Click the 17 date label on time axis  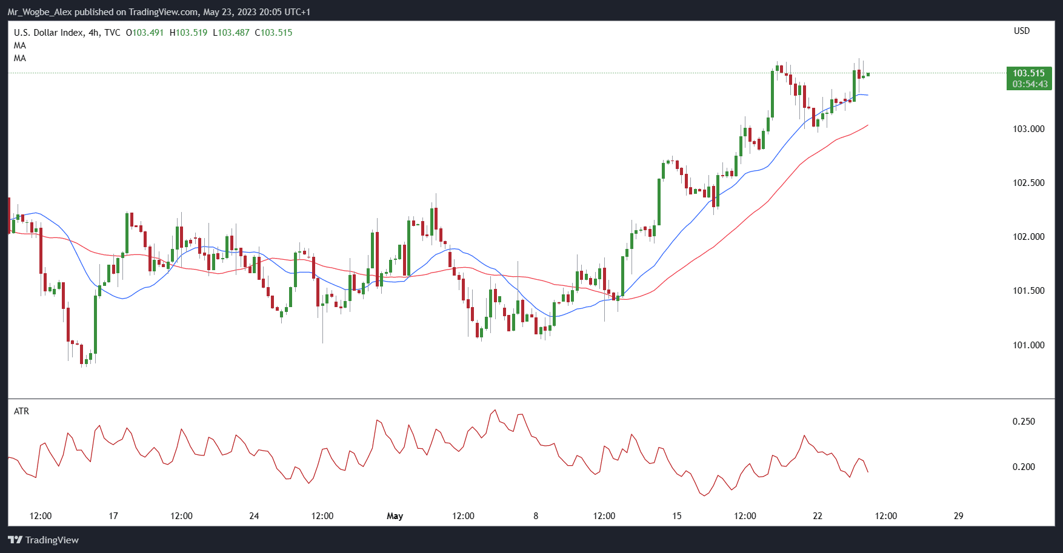click(x=113, y=516)
